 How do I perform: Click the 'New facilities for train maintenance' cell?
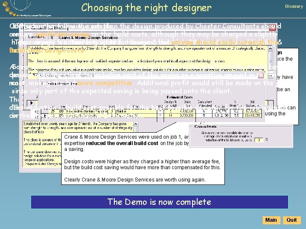pyautogui.click(x=87, y=111)
